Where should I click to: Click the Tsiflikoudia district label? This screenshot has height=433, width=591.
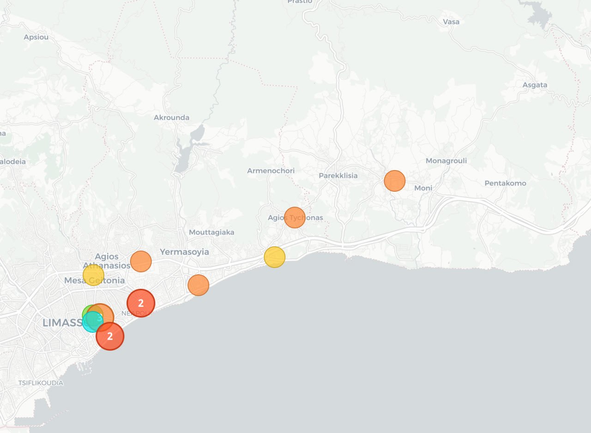[x=41, y=383]
